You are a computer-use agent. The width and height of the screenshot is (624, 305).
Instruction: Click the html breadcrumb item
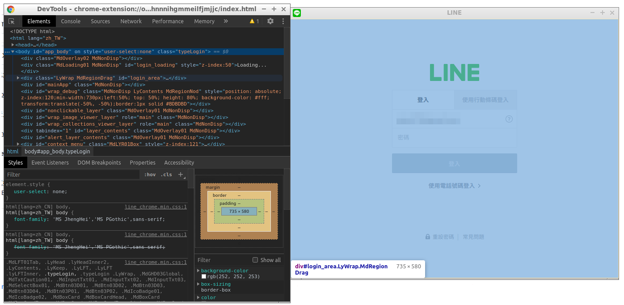(x=13, y=151)
